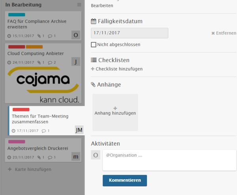Click date '15/11/2017' on FAQ card
Screen dimensions: 237x195
click(x=23, y=36)
